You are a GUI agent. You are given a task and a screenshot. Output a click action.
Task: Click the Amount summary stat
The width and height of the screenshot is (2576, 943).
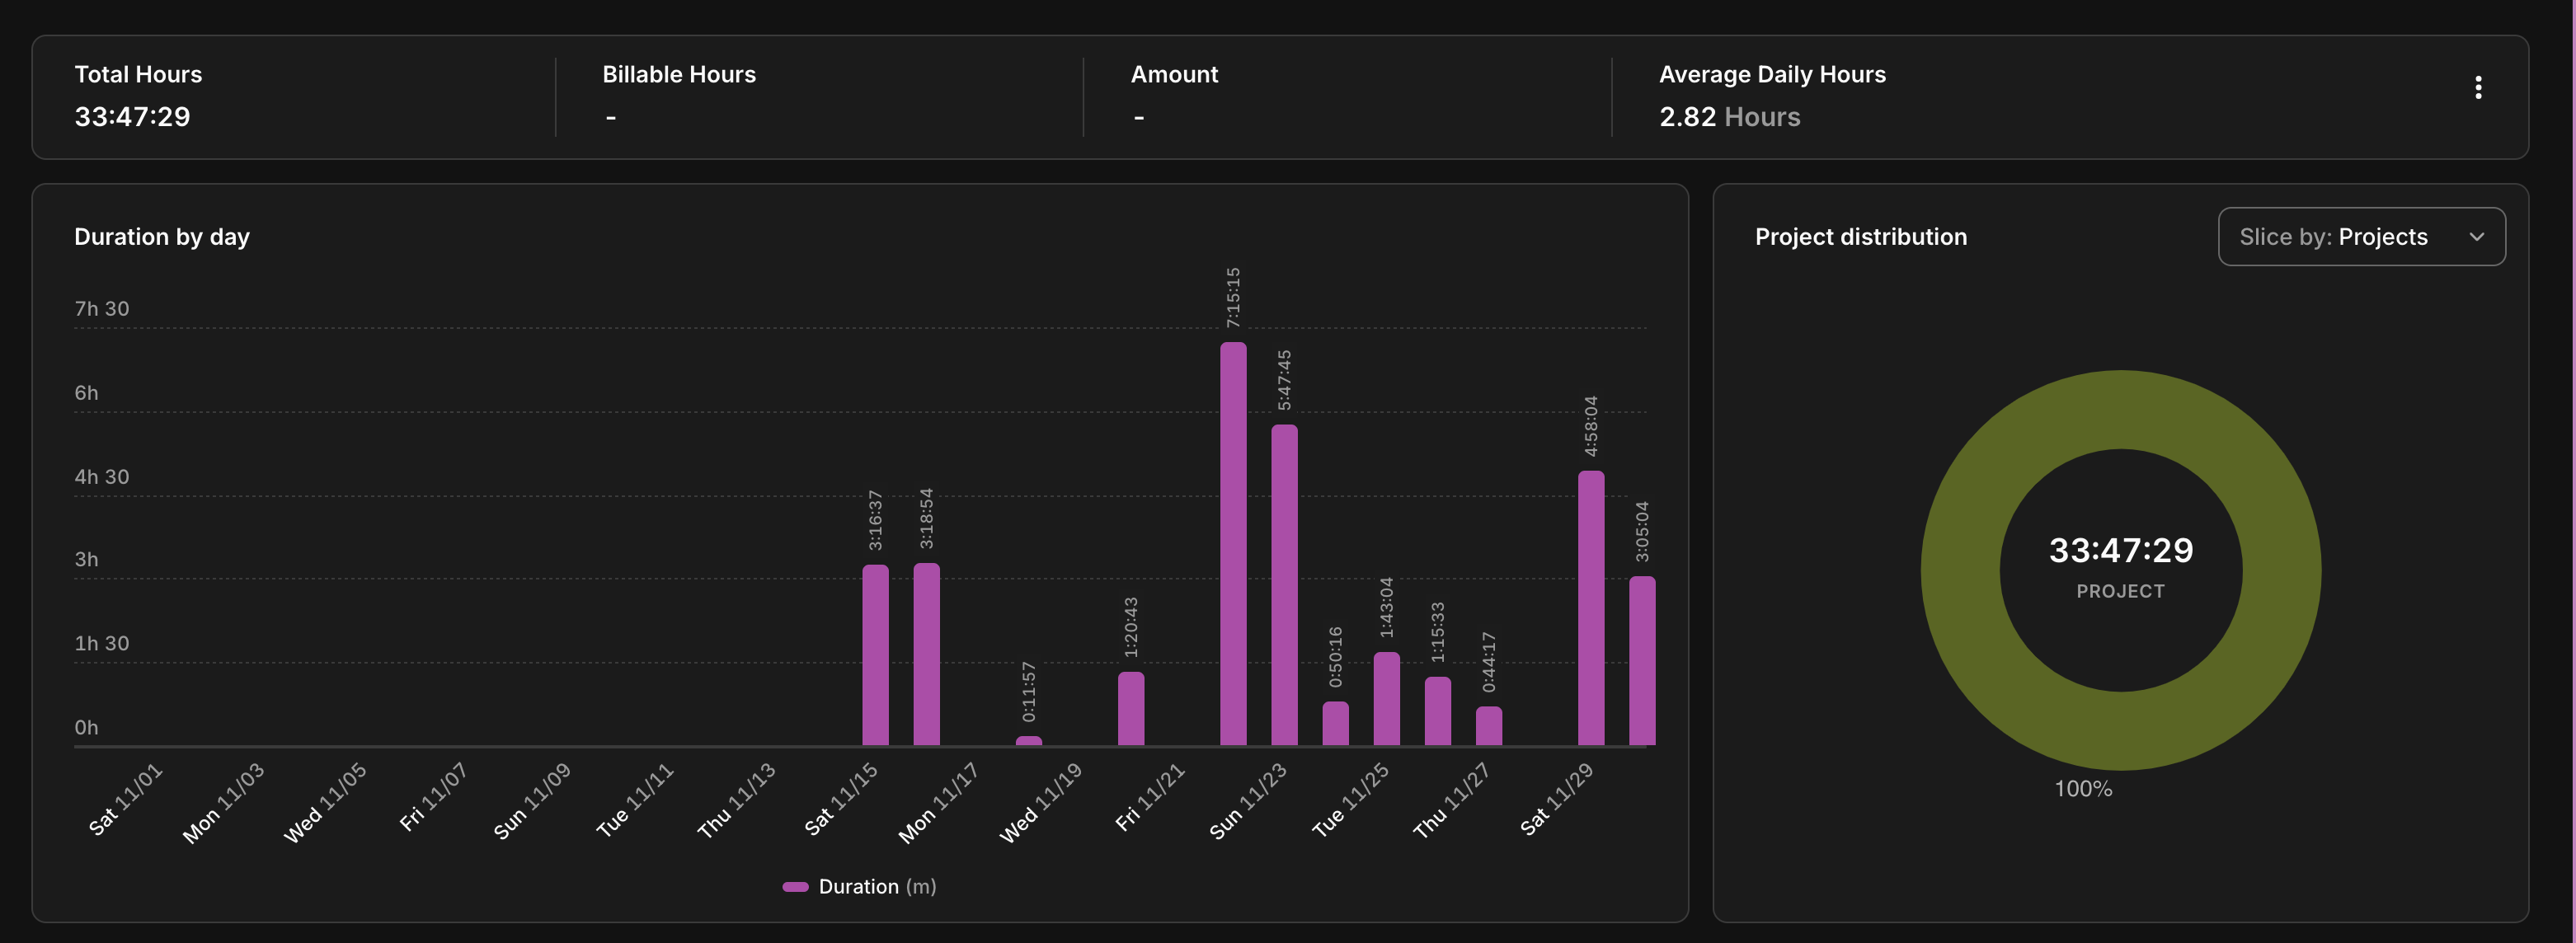point(1174,75)
